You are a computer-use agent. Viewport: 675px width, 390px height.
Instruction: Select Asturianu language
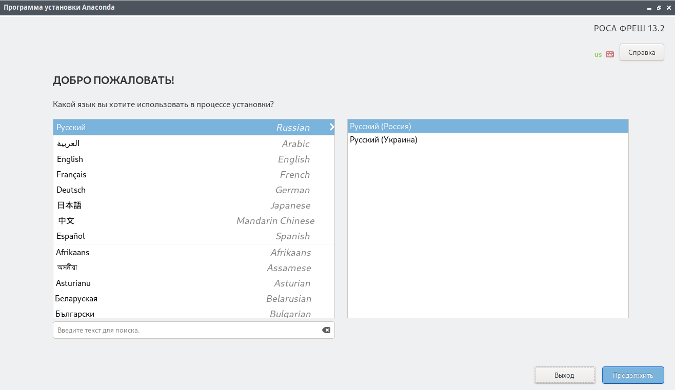(x=194, y=283)
